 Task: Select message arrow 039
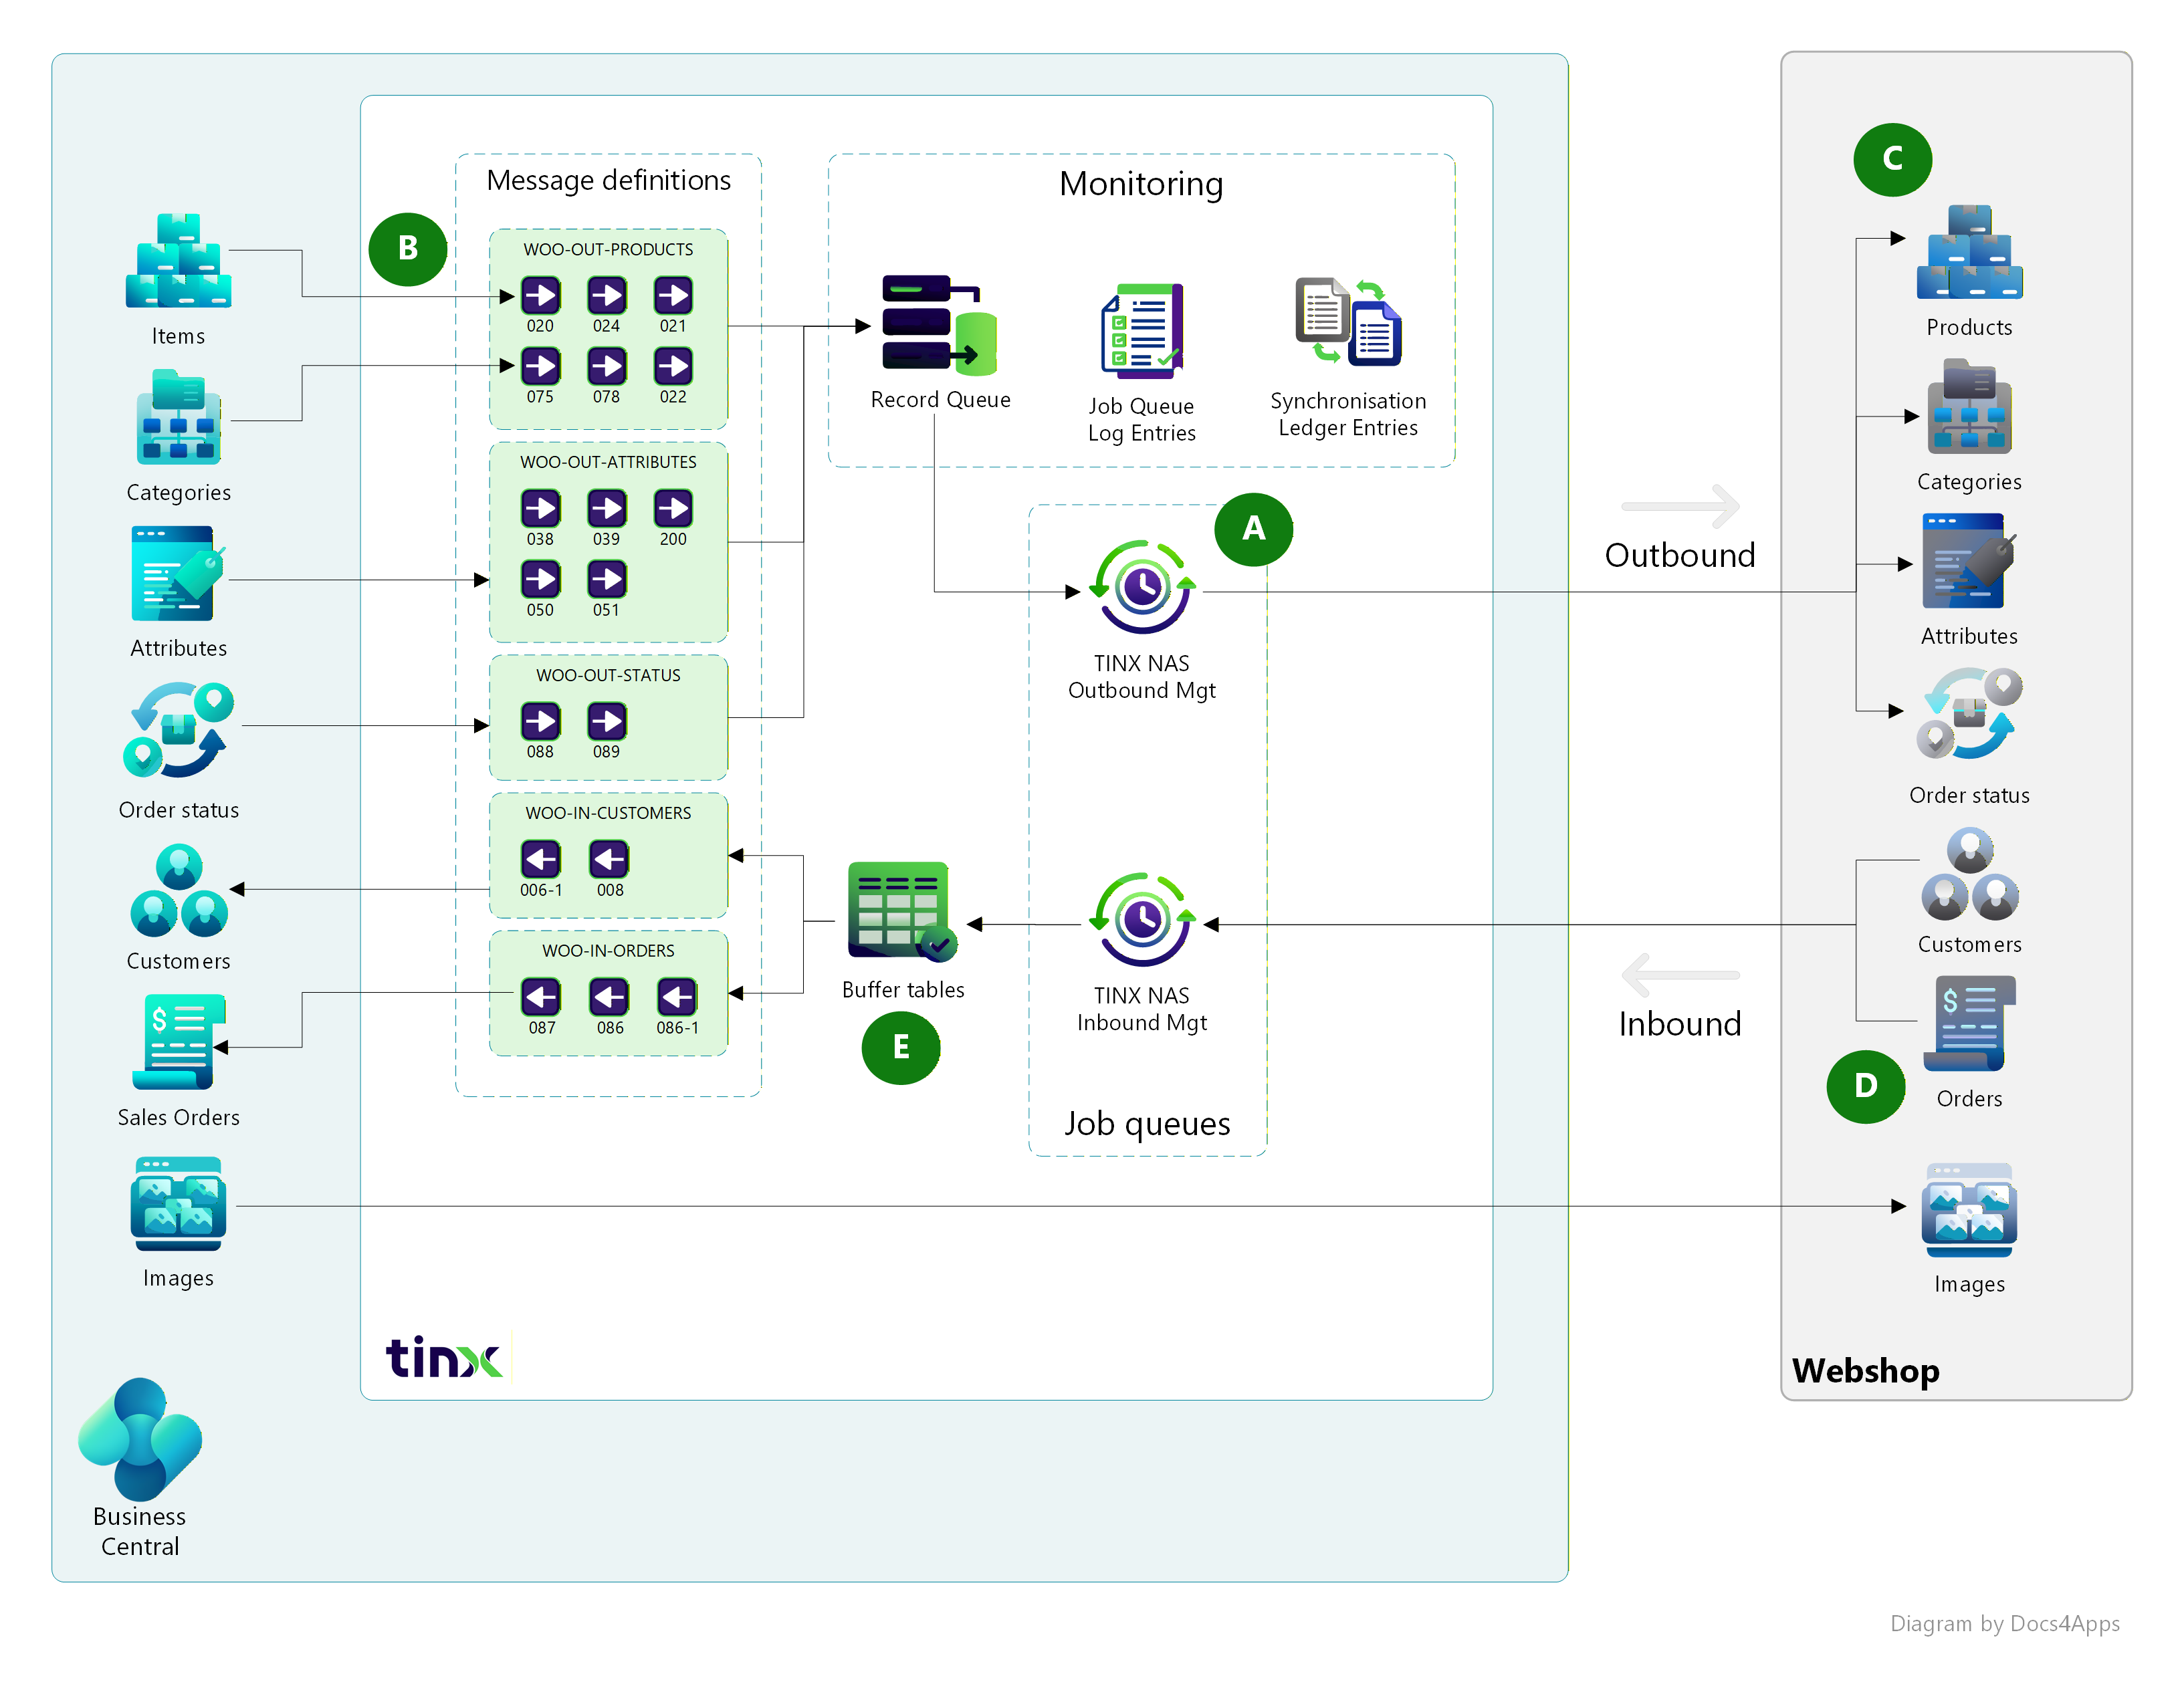point(607,508)
